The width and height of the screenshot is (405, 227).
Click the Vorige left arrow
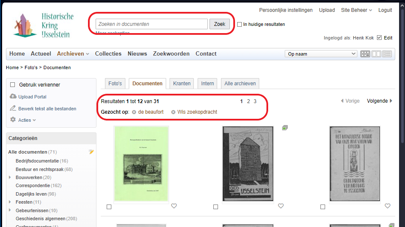point(342,101)
